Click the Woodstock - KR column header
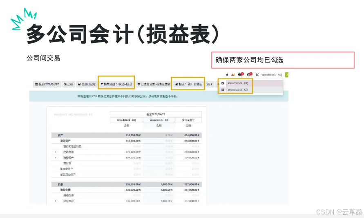Viewport: 364px width, 218px height. coord(159,120)
